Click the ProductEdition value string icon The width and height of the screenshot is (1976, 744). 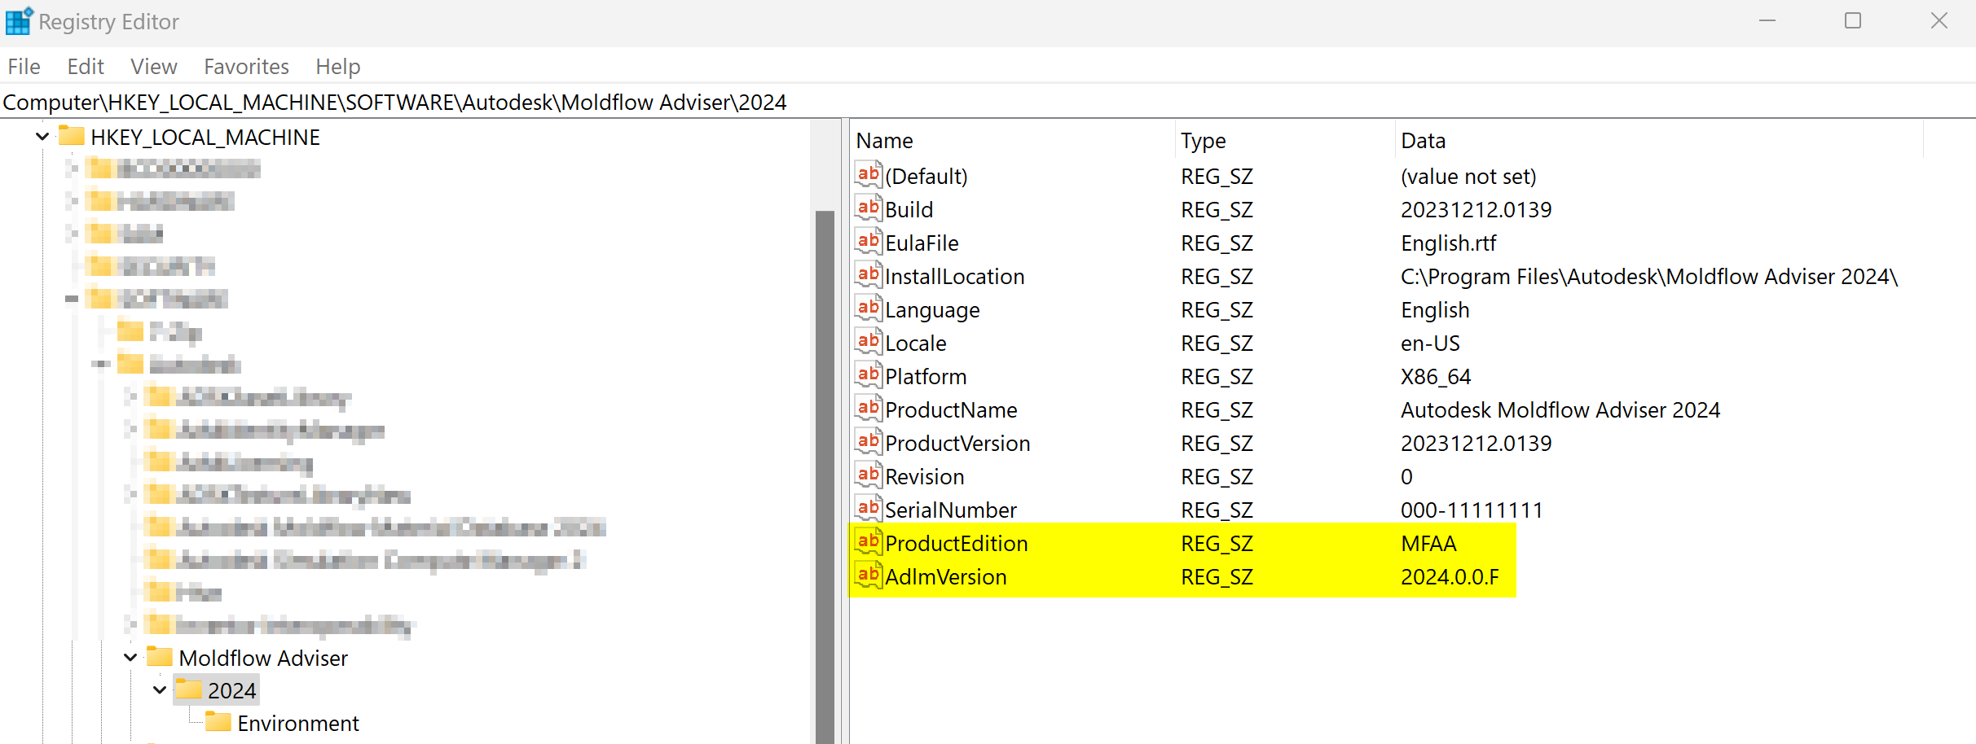[869, 541]
